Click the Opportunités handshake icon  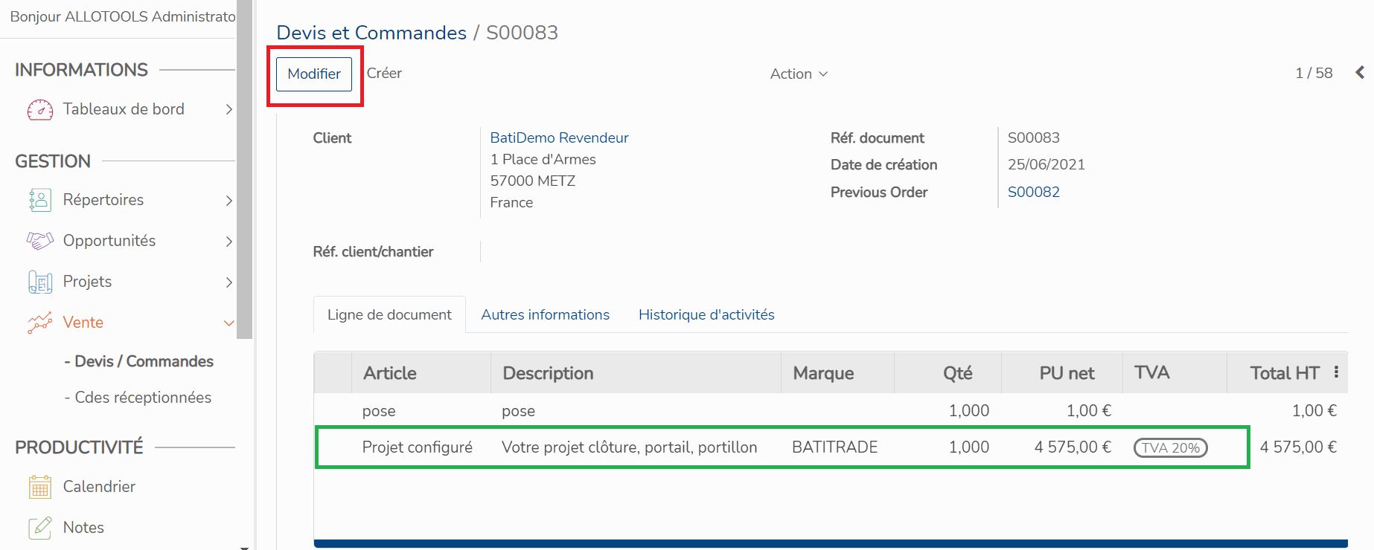click(40, 241)
